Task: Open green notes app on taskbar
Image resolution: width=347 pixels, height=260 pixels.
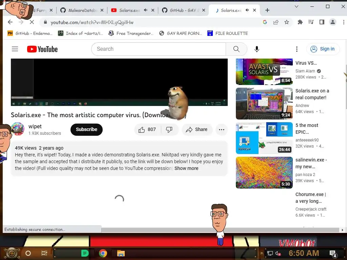Action: click(x=85, y=253)
